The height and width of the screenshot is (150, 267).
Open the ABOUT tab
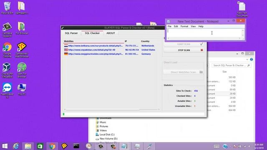[x=111, y=33]
